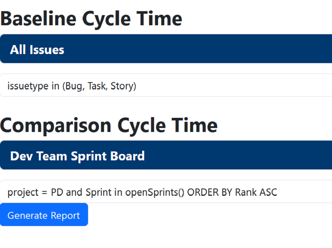The height and width of the screenshot is (248, 332).
Task: Click the Generate Report button
Action: [44, 215]
